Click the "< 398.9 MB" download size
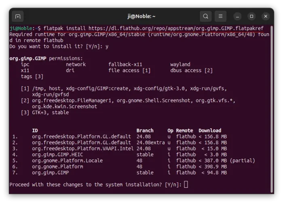This screenshot has width=283, height=204. coord(213,166)
